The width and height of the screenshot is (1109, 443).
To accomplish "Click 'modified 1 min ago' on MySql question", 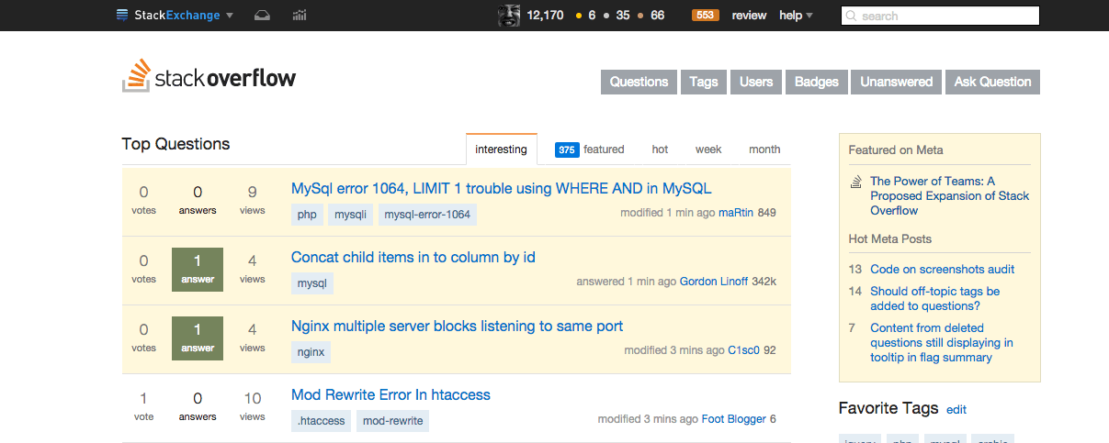I will (x=667, y=213).
